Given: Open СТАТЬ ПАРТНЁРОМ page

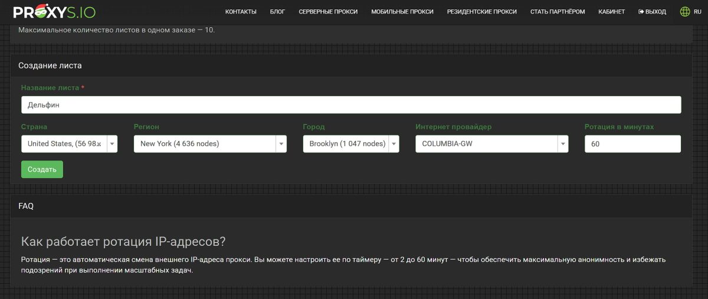Looking at the screenshot, I should (558, 12).
